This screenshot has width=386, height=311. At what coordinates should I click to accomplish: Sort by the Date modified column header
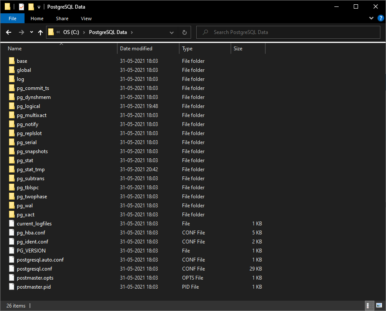136,49
